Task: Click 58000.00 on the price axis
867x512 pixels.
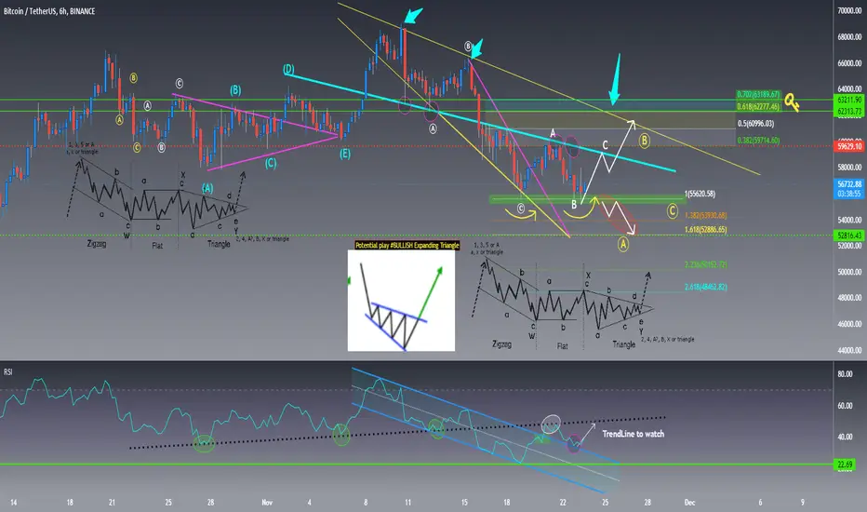Action: tap(849, 168)
